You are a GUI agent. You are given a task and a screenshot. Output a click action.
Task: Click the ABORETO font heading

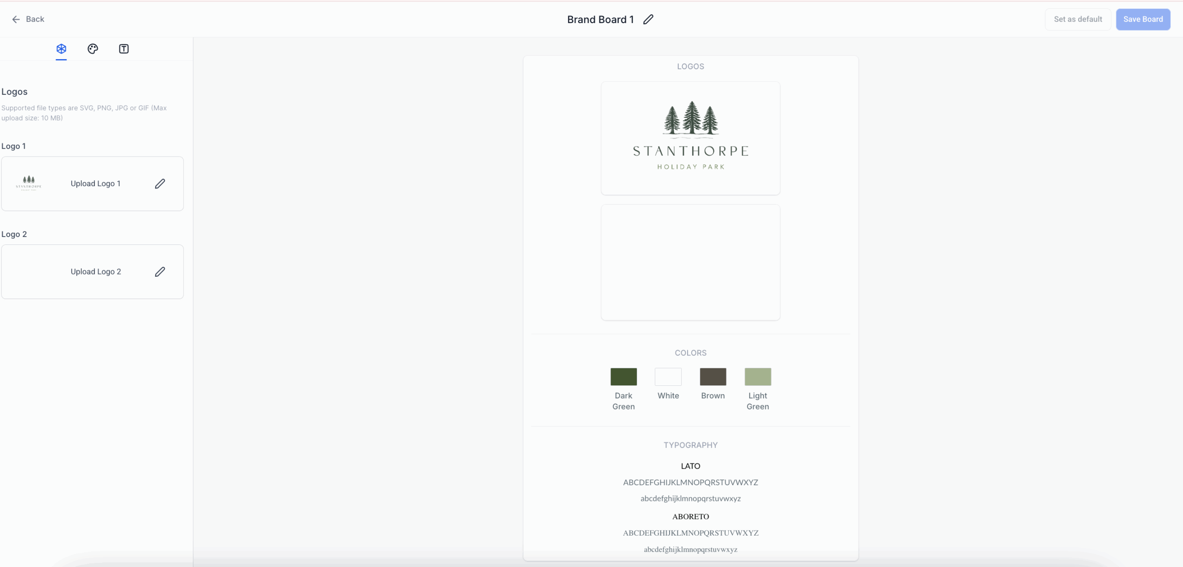[x=690, y=517]
